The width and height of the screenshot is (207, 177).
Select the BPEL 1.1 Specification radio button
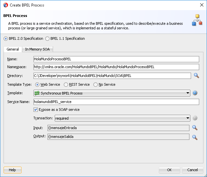(47, 38)
